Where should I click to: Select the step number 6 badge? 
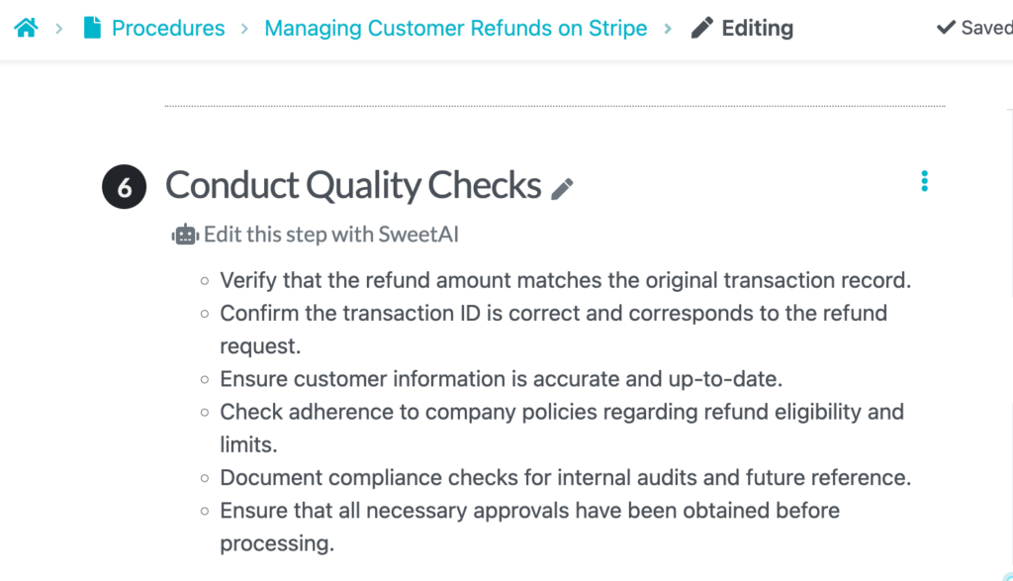pos(124,187)
